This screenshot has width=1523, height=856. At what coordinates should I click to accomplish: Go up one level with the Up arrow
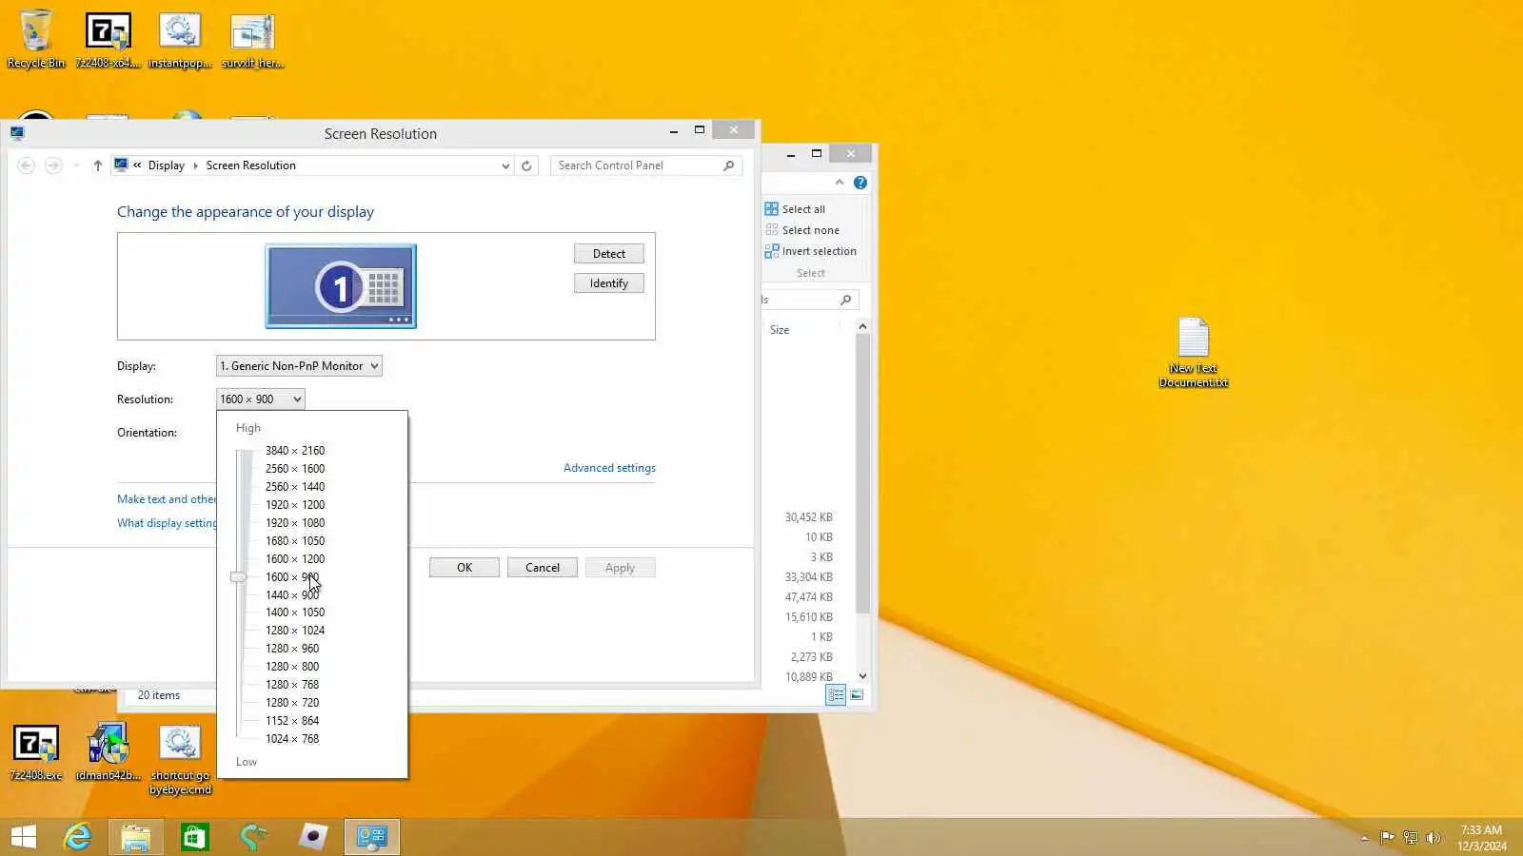point(97,165)
